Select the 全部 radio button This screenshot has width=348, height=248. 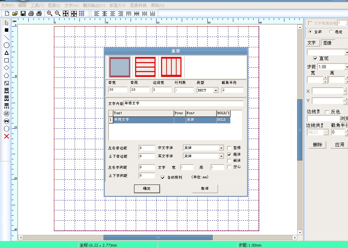pyautogui.click(x=310, y=32)
